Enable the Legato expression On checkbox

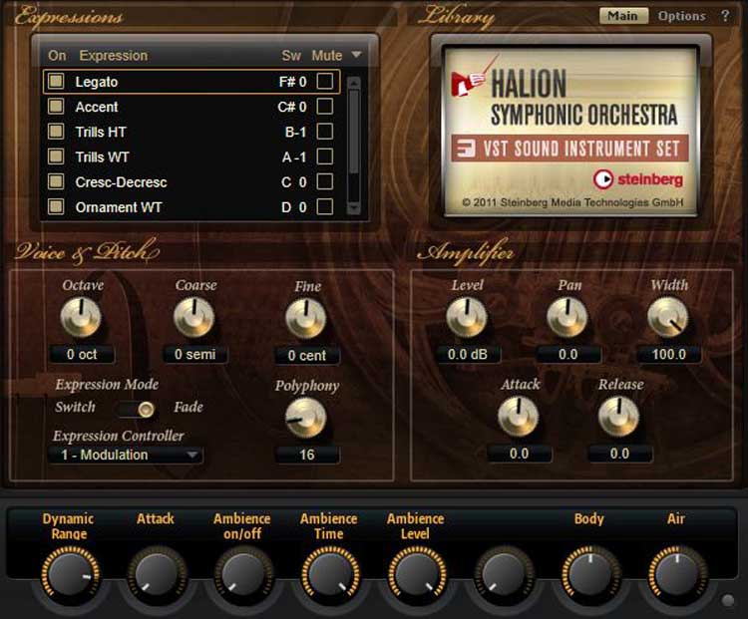(x=56, y=81)
